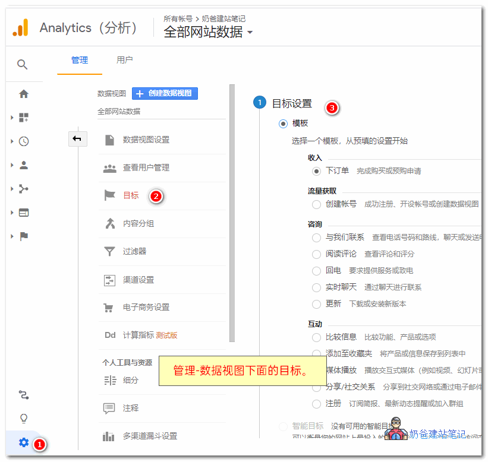Switch to the 用户 tab
The width and height of the screenshot is (488, 462).
tap(125, 60)
